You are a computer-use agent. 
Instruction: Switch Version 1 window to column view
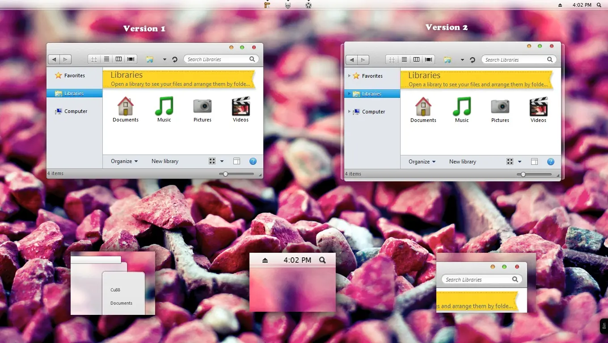[118, 59]
